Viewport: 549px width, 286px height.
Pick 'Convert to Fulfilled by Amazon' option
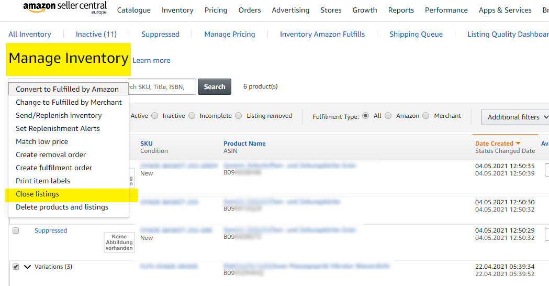(67, 89)
